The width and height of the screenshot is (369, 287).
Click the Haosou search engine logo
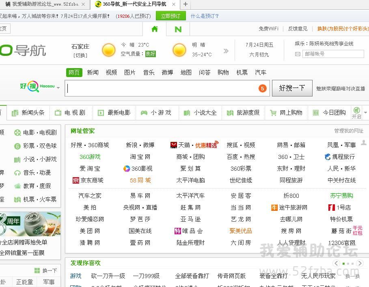pos(37,86)
